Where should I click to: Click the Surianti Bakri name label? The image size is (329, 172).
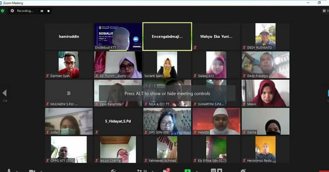pyautogui.click(x=154, y=76)
